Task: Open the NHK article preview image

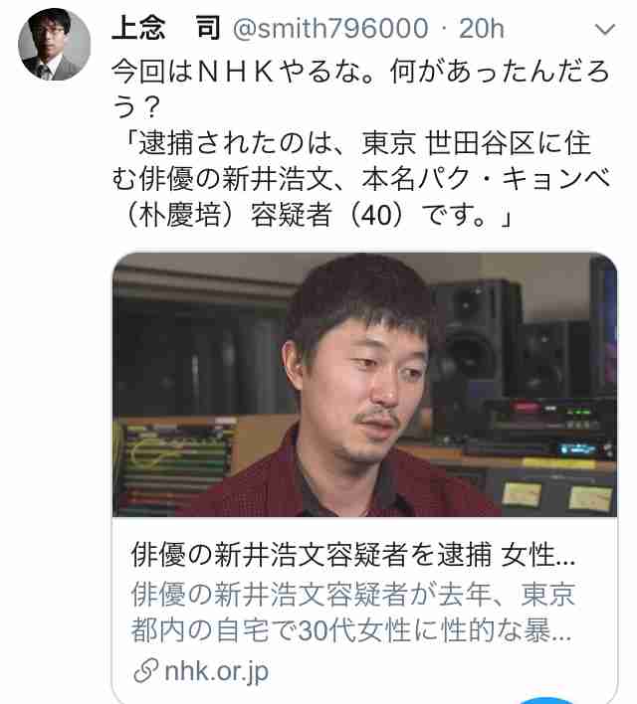Action: [x=364, y=385]
